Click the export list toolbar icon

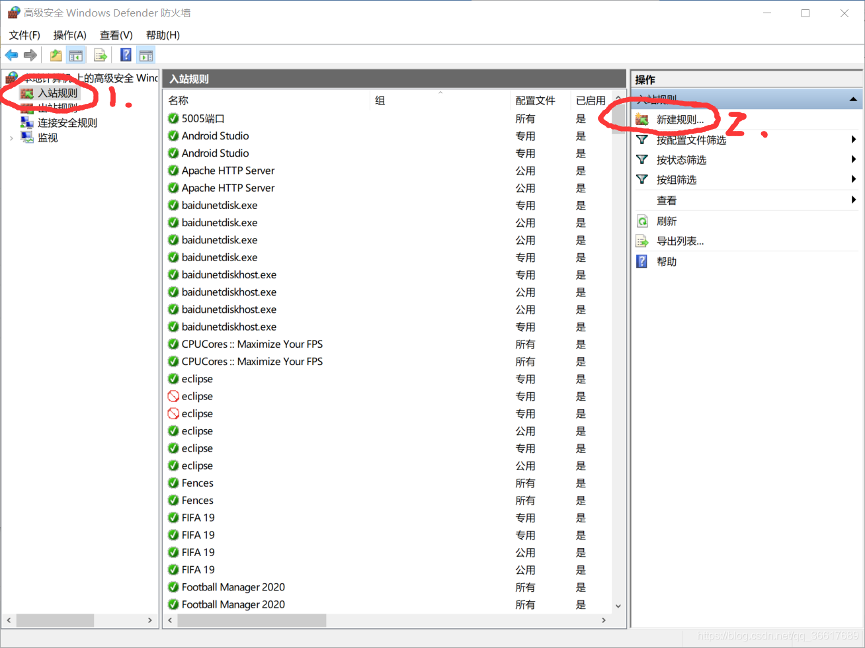[101, 56]
